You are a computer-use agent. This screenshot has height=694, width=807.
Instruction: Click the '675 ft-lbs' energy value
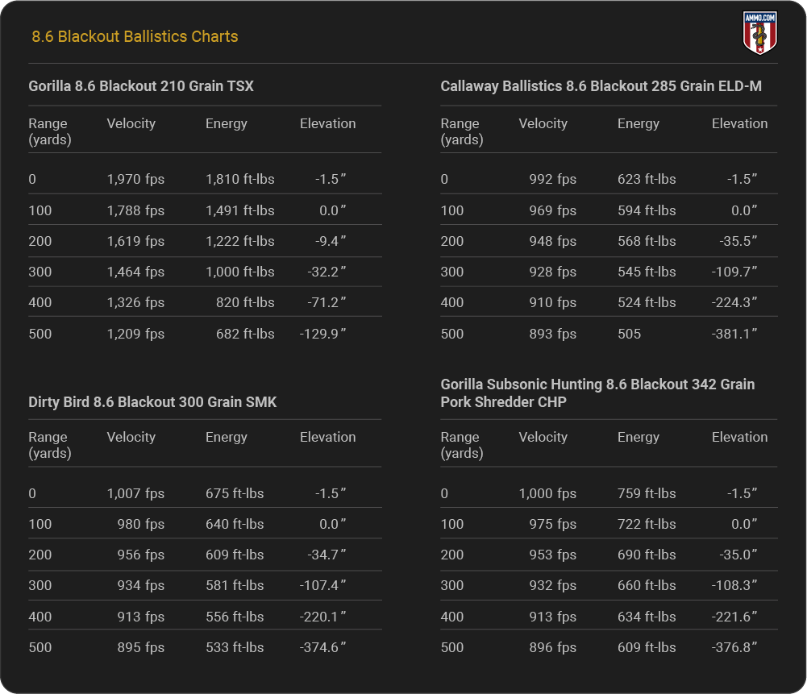(x=235, y=493)
